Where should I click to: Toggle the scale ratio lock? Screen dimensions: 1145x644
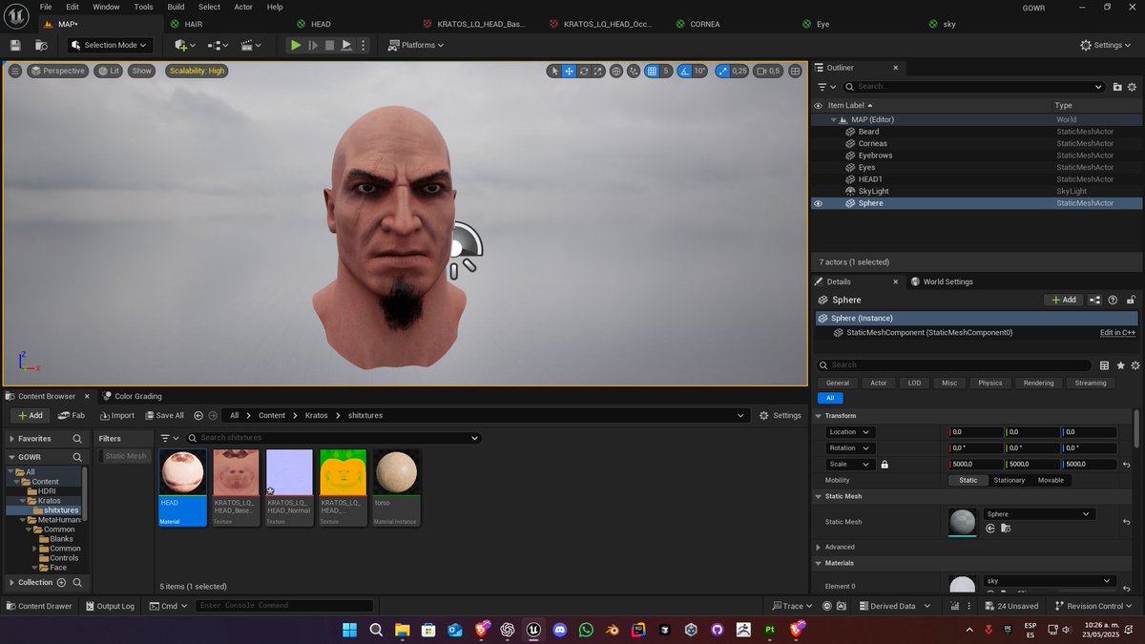click(x=885, y=465)
